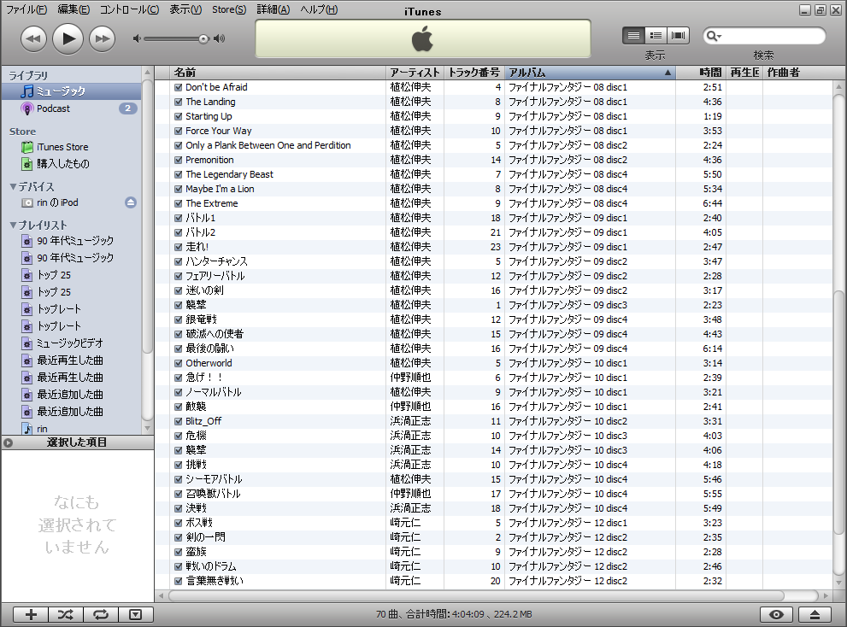Open the 編集(E) menu
This screenshot has height=627, width=847.
click(74, 9)
